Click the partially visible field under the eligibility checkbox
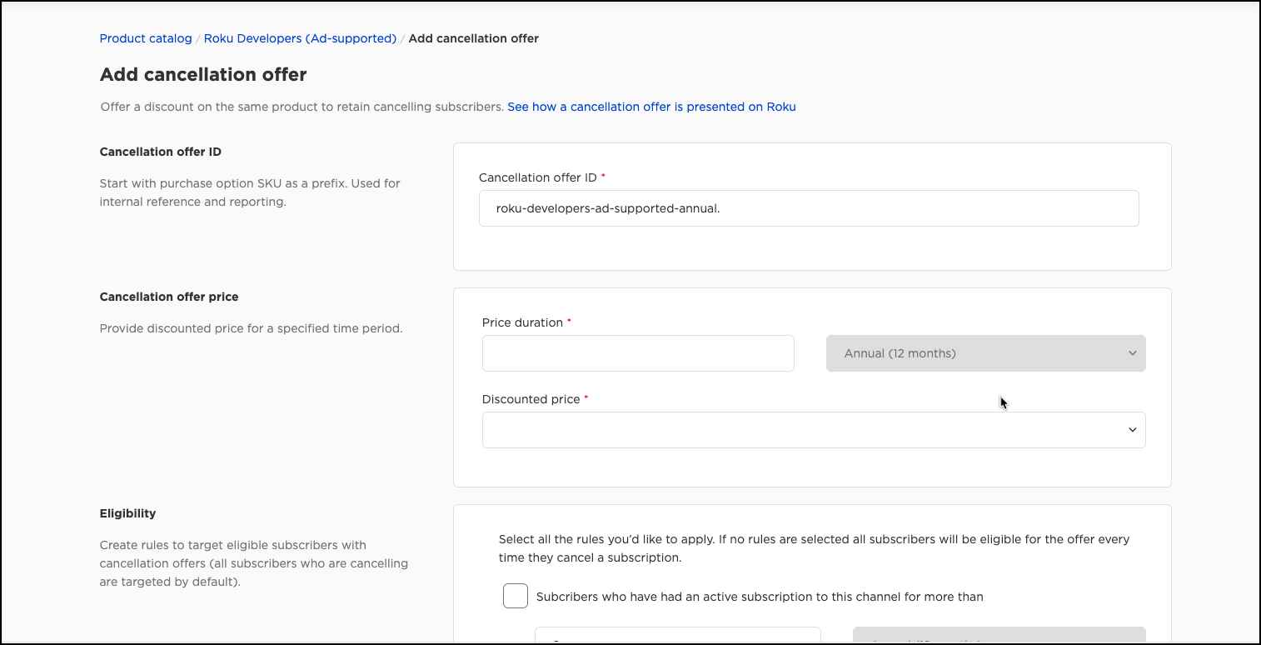This screenshot has width=1261, height=645. point(677,637)
